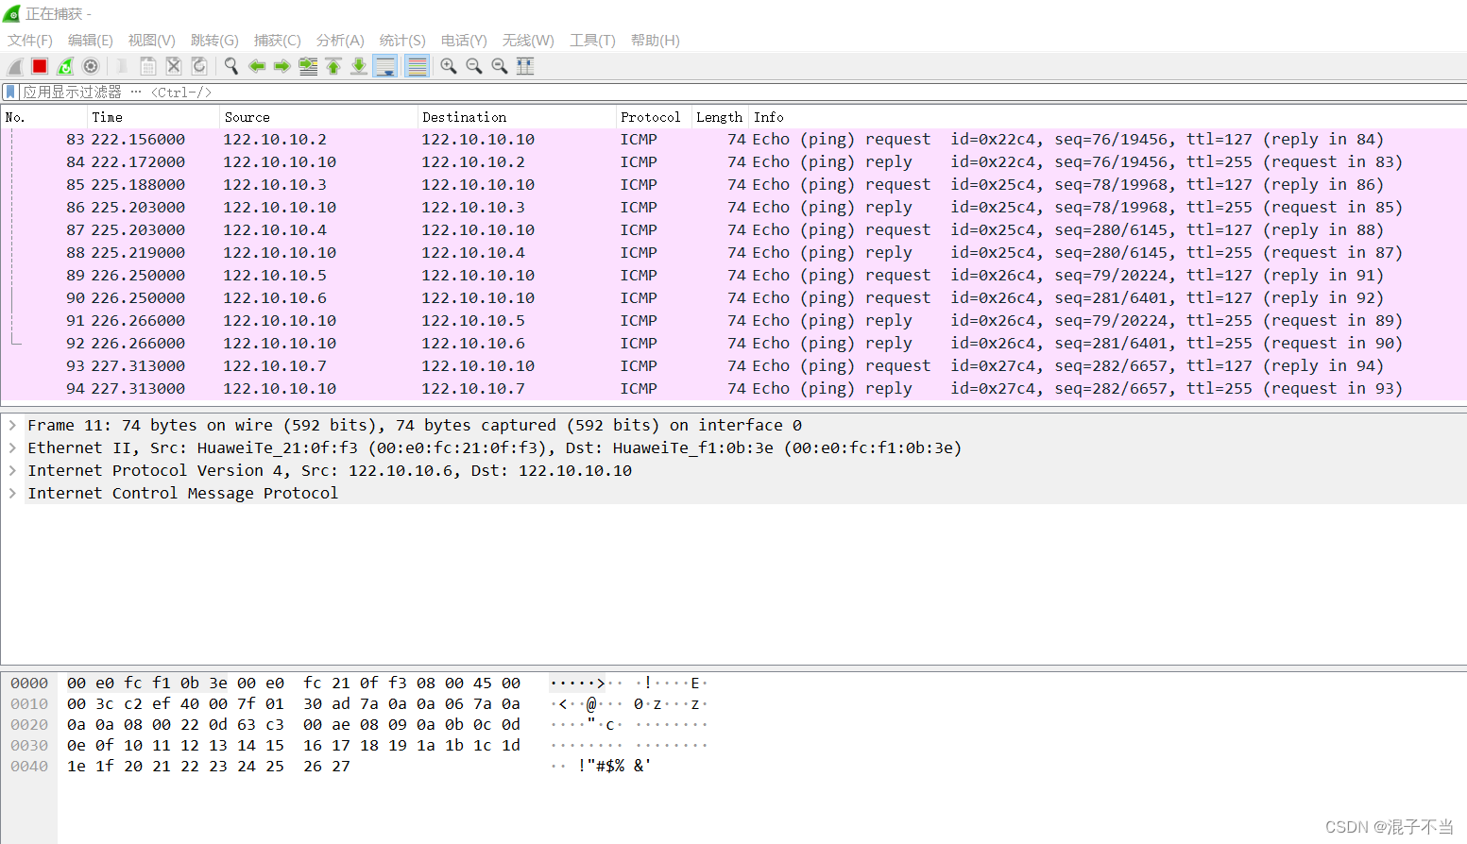
Task: Open the 工具(T) menu
Action: pyautogui.click(x=592, y=41)
